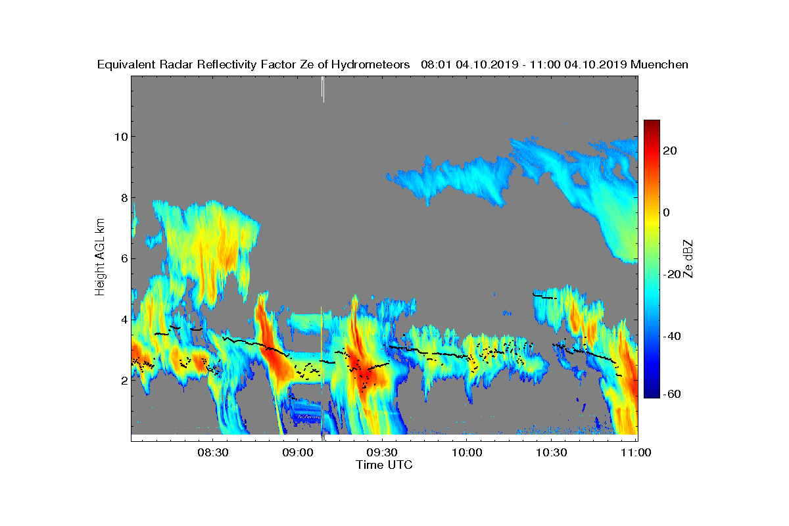Click the 10:00 time tick label
This screenshot has width=789, height=526.
click(466, 453)
